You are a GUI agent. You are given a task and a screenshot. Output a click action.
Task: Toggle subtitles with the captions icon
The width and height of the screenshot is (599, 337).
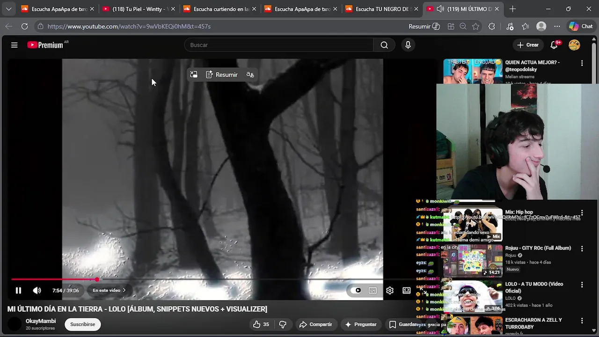373,291
